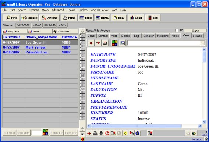
Task: Switch to the Donor tab
Action: 91,36
